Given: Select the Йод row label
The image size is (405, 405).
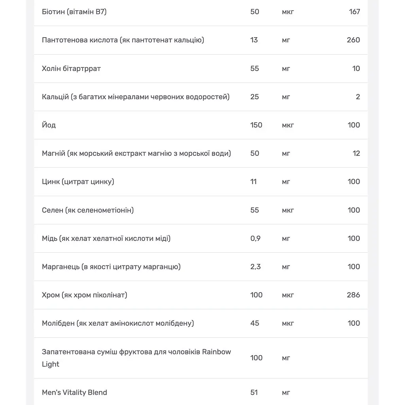Looking at the screenshot, I should coord(49,125).
